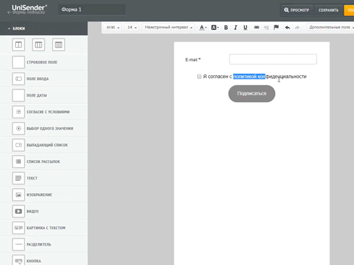This screenshot has height=265, width=354.
Task: Click the flag anchor icon in toolbar
Action: 276,28
